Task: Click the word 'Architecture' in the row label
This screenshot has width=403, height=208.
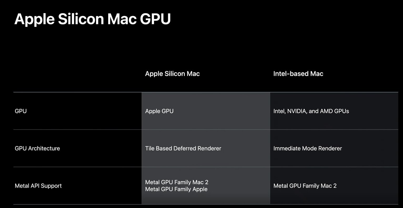Action: pyautogui.click(x=44, y=148)
